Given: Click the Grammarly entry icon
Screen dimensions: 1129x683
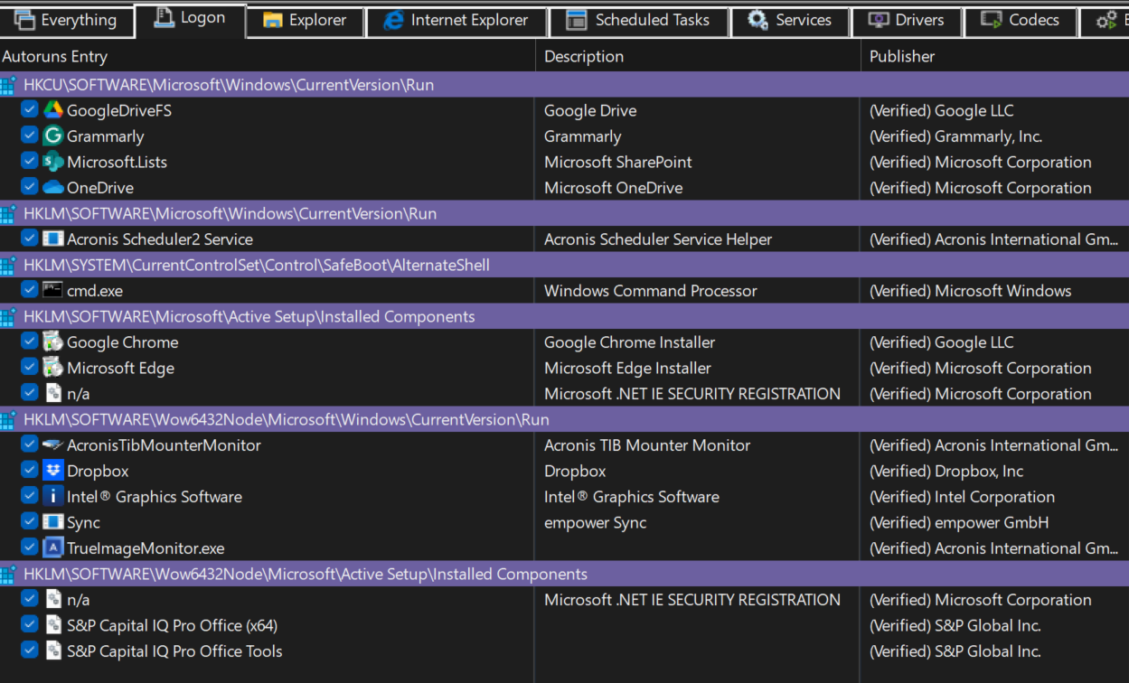Looking at the screenshot, I should (52, 136).
